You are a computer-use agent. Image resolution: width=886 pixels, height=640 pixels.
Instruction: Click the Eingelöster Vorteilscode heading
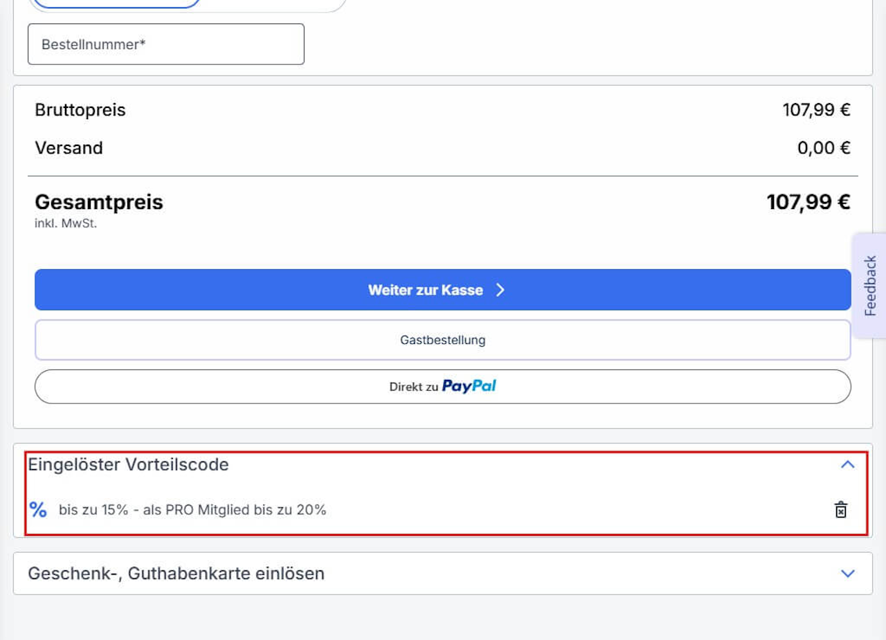tap(128, 464)
